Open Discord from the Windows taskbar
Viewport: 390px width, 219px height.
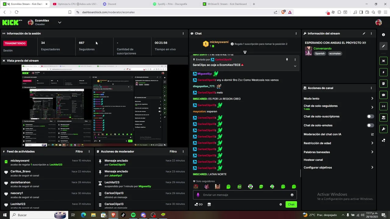[143, 215]
